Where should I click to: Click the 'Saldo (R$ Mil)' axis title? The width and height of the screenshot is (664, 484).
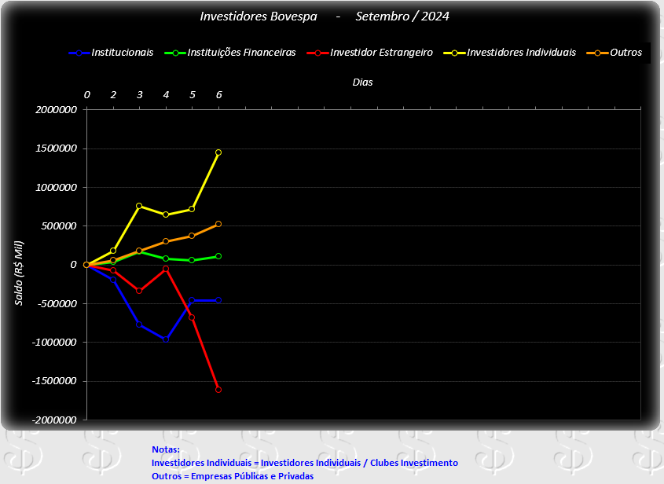(19, 273)
